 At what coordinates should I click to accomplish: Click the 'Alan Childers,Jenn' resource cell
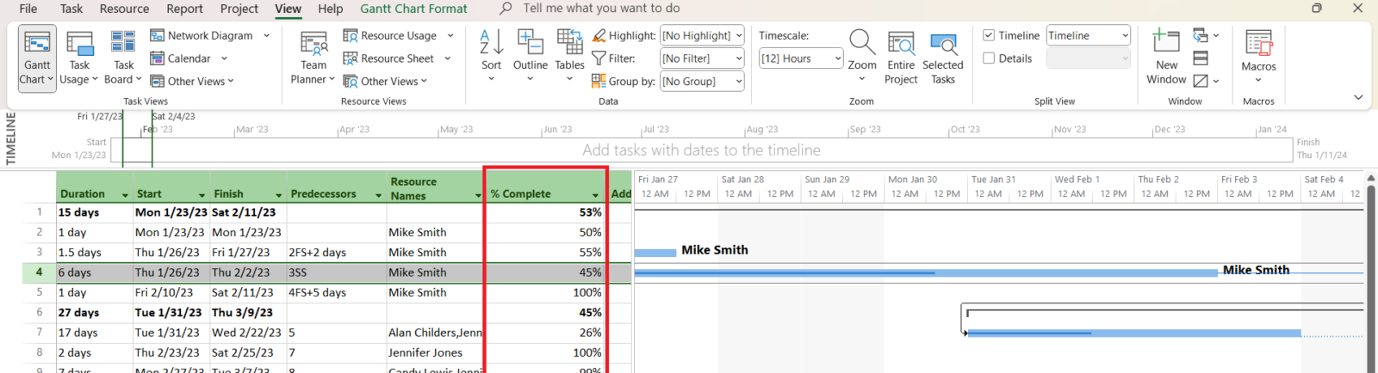coord(435,333)
